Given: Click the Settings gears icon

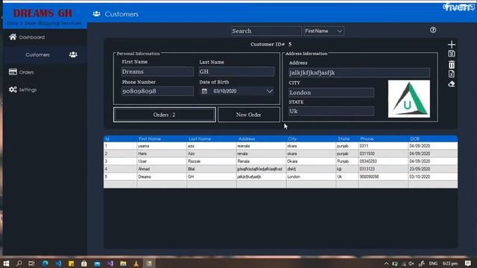Looking at the screenshot, I should [x=13, y=89].
